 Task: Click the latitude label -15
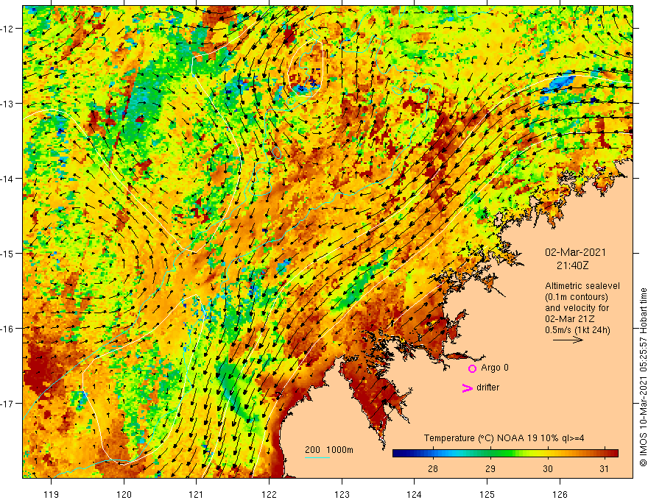point(7,253)
